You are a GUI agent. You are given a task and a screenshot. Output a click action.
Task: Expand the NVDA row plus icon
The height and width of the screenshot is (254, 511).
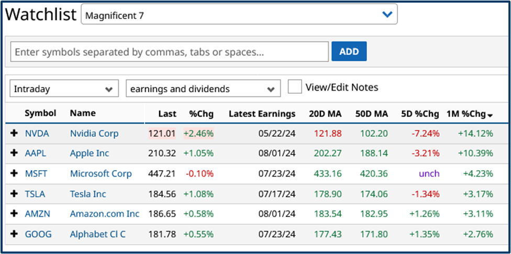14,134
